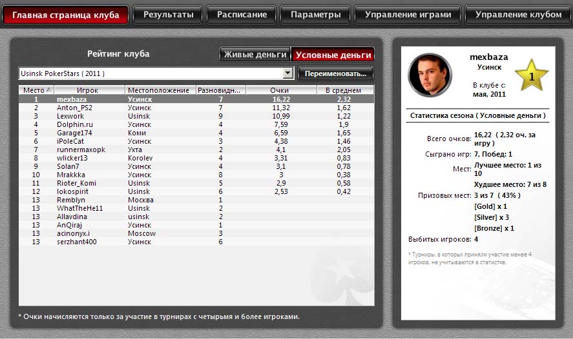
Task: Sort by Очки column header
Action: coord(279,90)
